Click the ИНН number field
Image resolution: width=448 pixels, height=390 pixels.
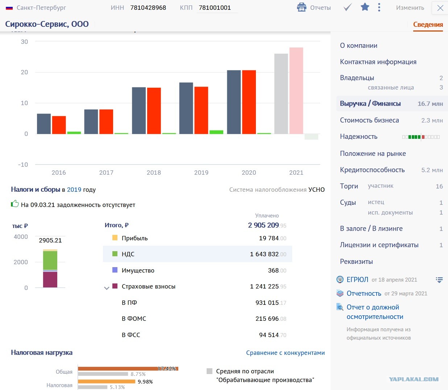(148, 8)
